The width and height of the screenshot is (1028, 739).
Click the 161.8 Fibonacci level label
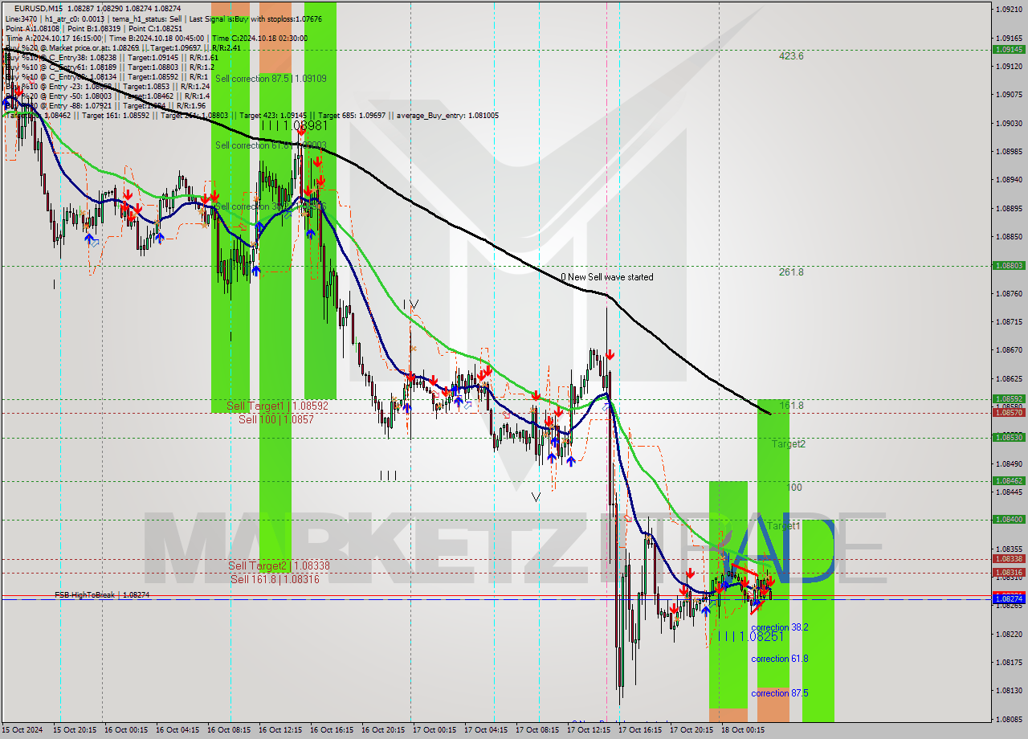point(791,406)
